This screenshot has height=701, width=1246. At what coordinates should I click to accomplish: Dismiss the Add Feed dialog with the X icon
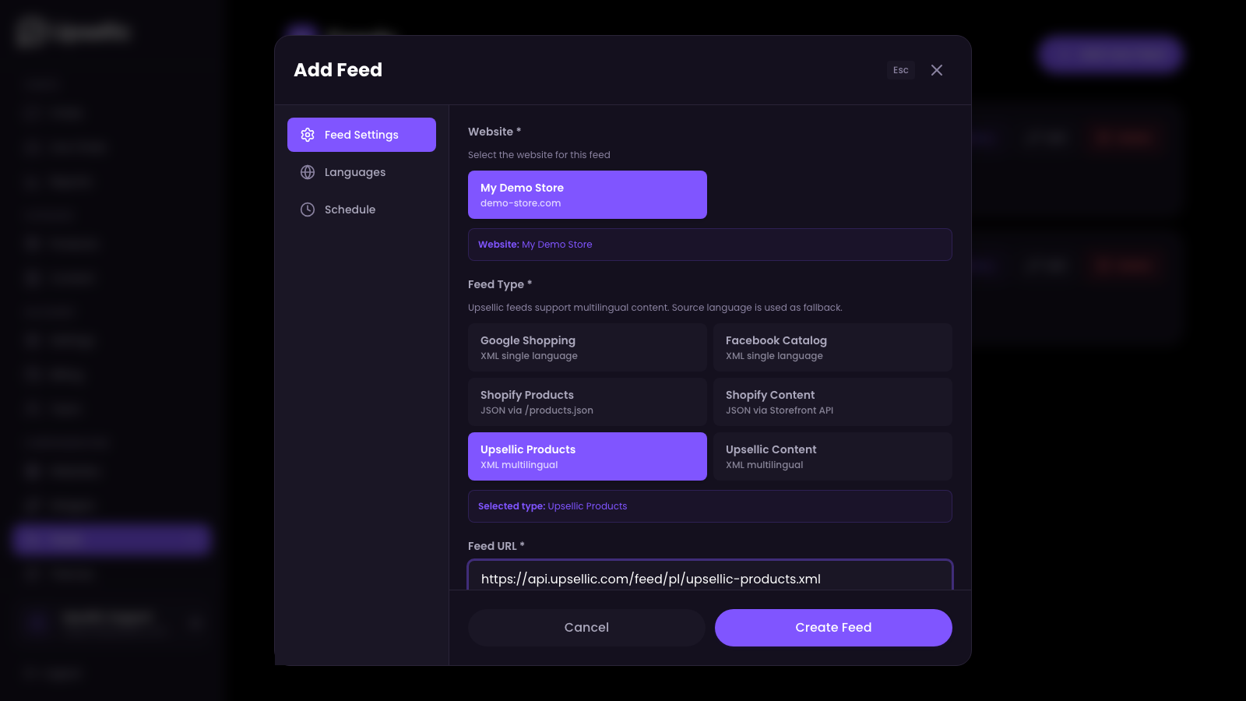(x=937, y=70)
